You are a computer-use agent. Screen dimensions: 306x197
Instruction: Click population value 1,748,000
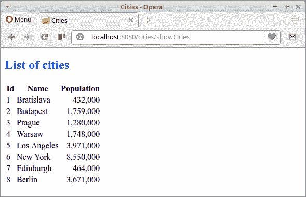[x=83, y=134]
